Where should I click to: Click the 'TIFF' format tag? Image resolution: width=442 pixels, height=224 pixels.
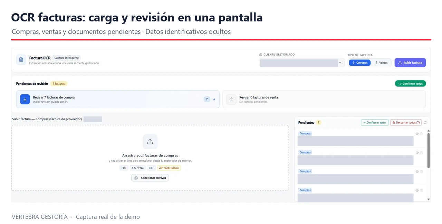[x=151, y=168]
